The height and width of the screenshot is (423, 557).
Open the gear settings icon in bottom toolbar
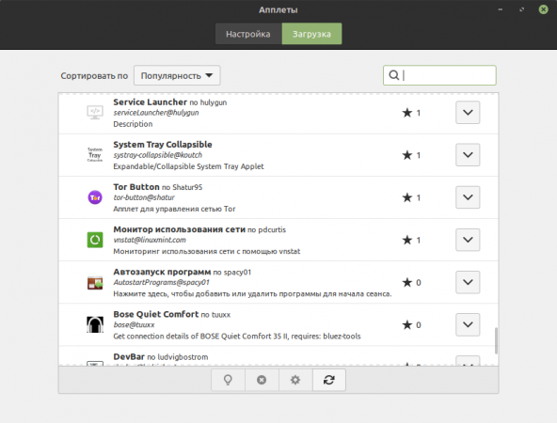tap(295, 380)
